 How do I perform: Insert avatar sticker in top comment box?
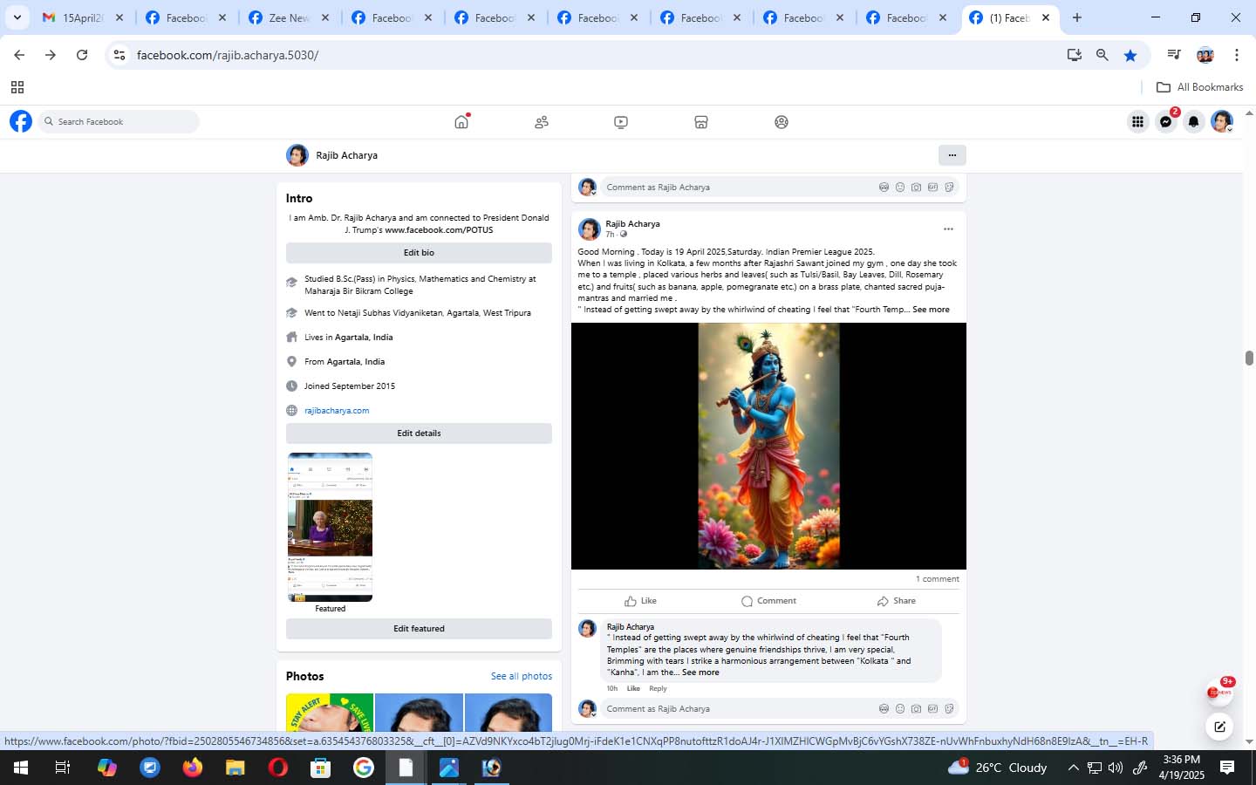[884, 188]
